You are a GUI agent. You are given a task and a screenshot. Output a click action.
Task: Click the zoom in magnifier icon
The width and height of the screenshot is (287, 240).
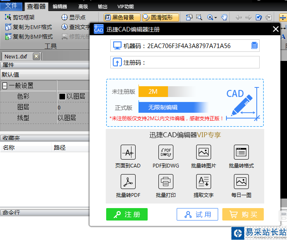(210, 17)
